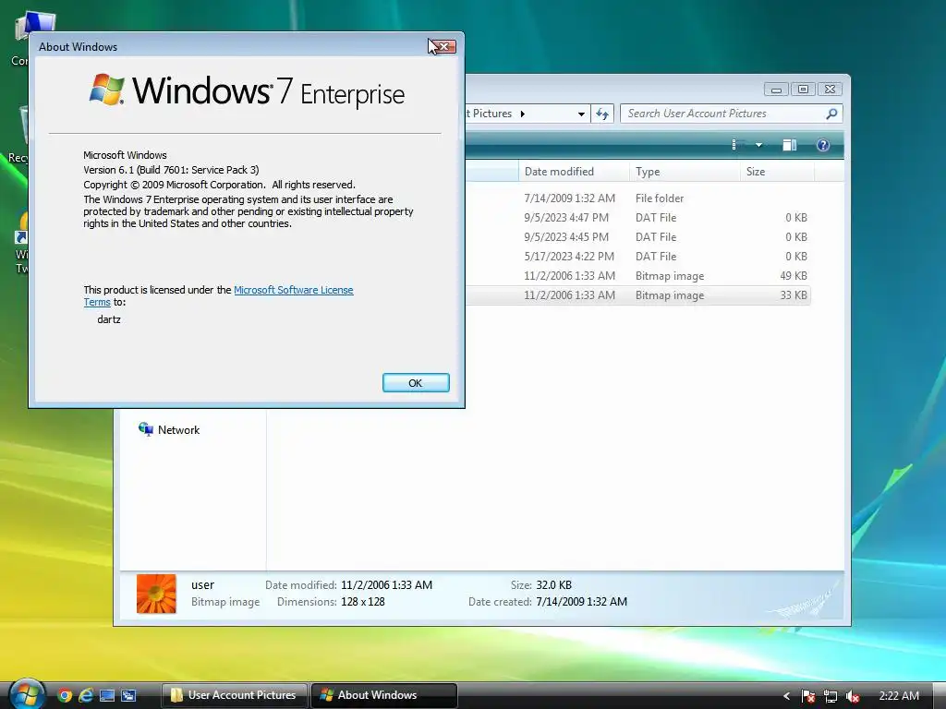Launch Google Chrome from the quick launch
This screenshot has width=946, height=709.
(x=65, y=696)
